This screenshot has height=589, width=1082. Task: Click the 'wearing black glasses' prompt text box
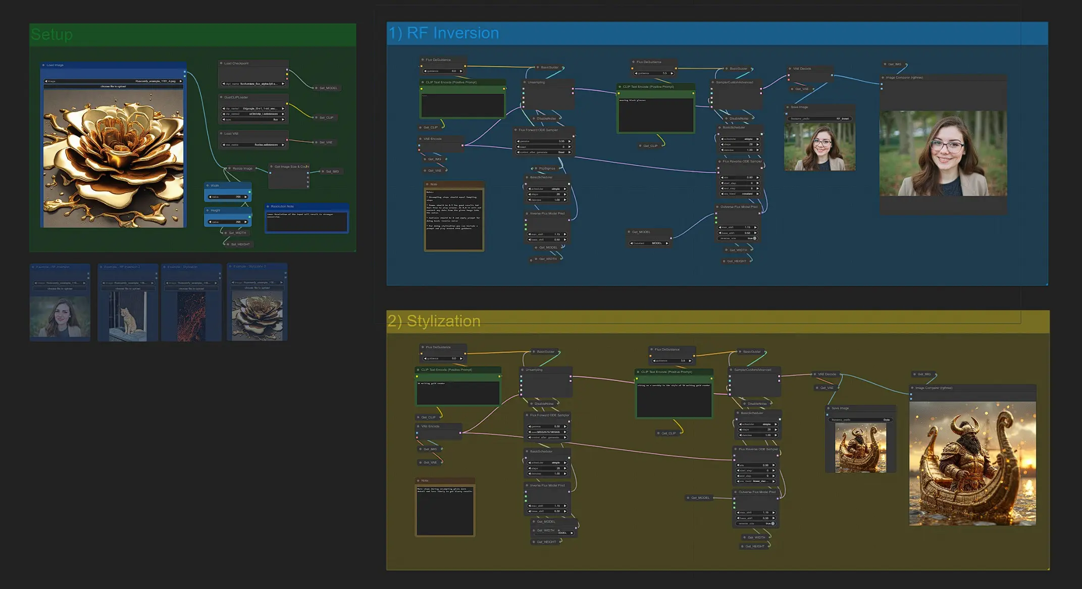(x=656, y=115)
